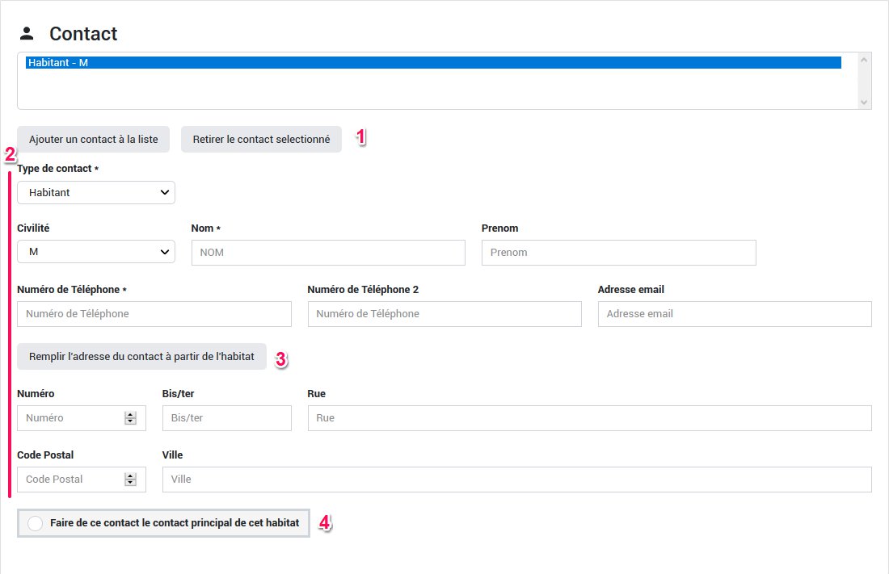Expand the Civilité dropdown

[96, 252]
